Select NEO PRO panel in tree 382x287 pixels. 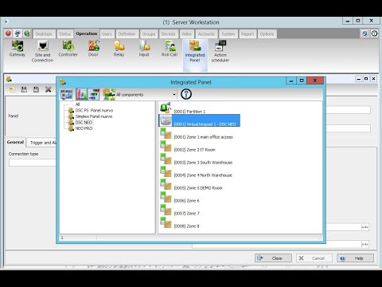coord(84,128)
